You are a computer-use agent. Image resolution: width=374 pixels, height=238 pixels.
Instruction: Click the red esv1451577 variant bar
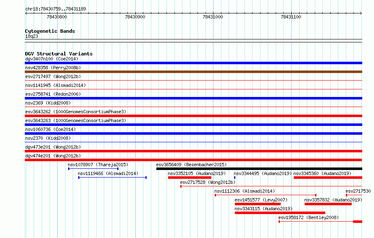point(258,204)
